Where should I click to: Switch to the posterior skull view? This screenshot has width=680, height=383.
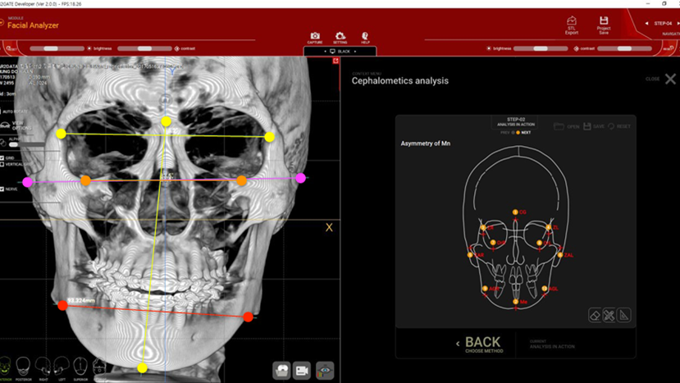pos(24,366)
